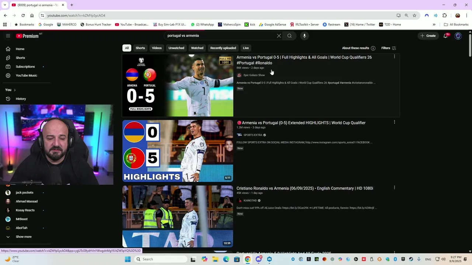This screenshot has width=472, height=265.
Task: Open the Google AdSense bookmark
Action: (273, 25)
